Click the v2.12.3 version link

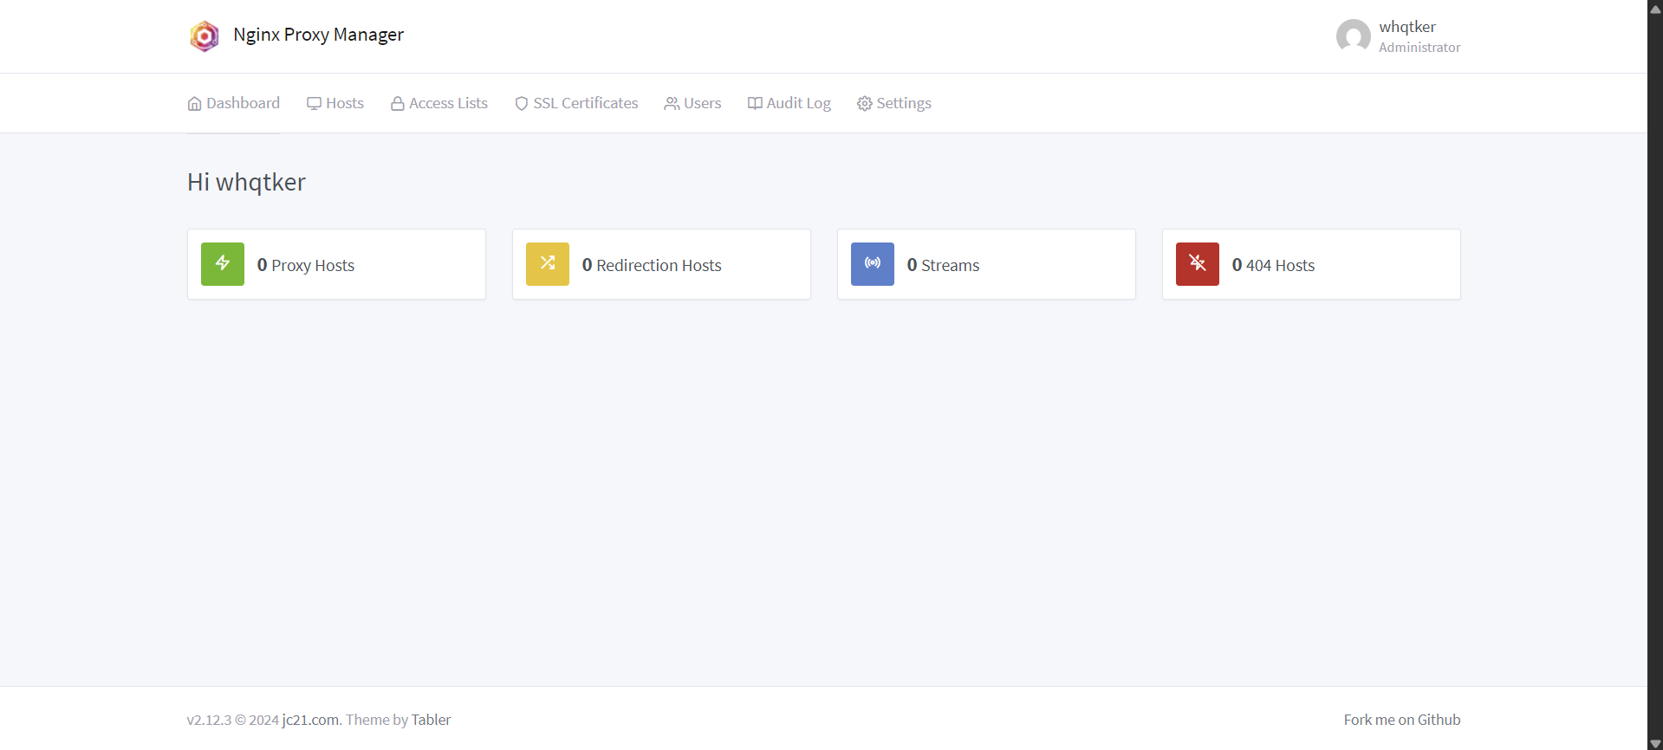[x=210, y=720]
